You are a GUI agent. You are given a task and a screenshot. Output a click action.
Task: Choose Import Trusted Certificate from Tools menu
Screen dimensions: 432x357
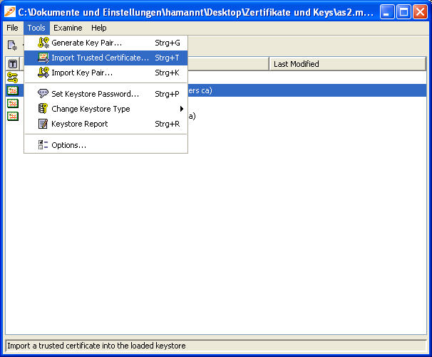tap(100, 58)
